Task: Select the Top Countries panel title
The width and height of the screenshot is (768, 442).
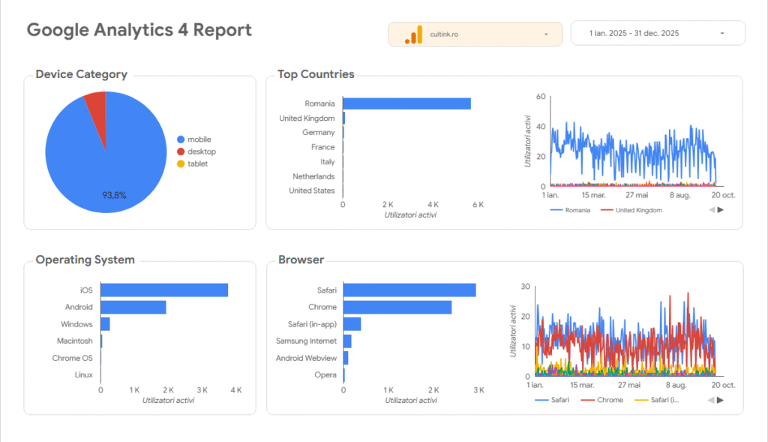Action: click(x=316, y=74)
